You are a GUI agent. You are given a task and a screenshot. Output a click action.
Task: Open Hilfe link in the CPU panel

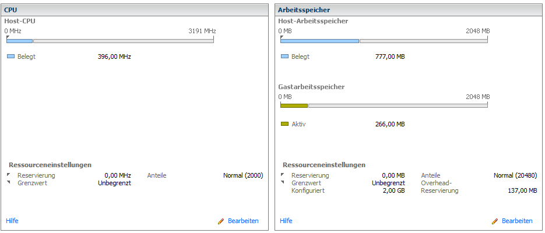coord(12,221)
